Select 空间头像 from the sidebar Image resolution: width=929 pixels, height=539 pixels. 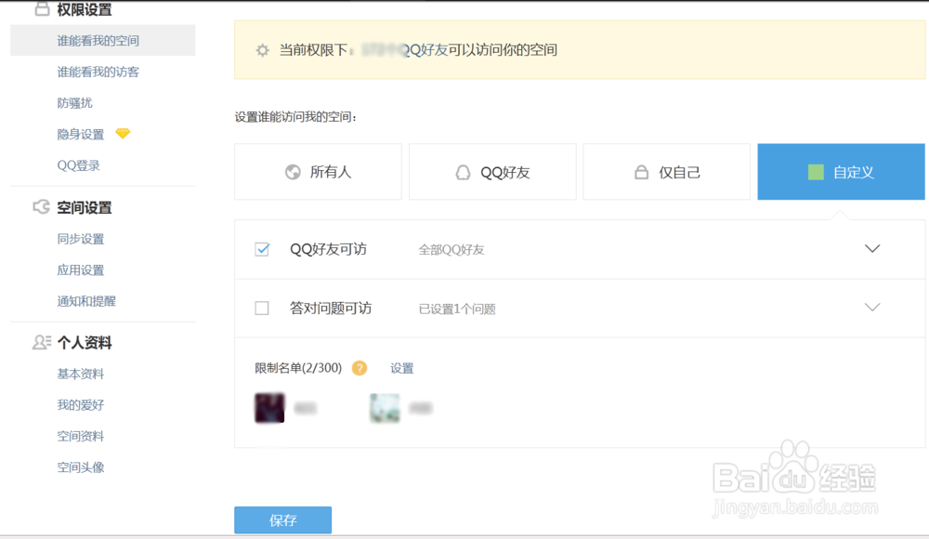tap(80, 467)
